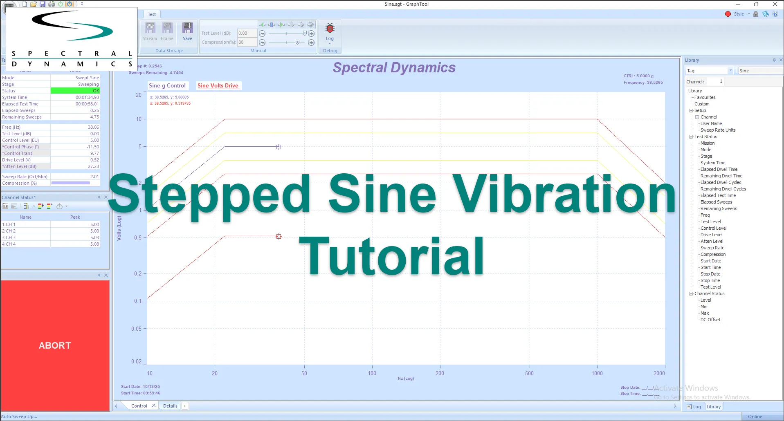Expand the Channel tree node in Setup
This screenshot has width=784, height=421.
[x=697, y=116]
